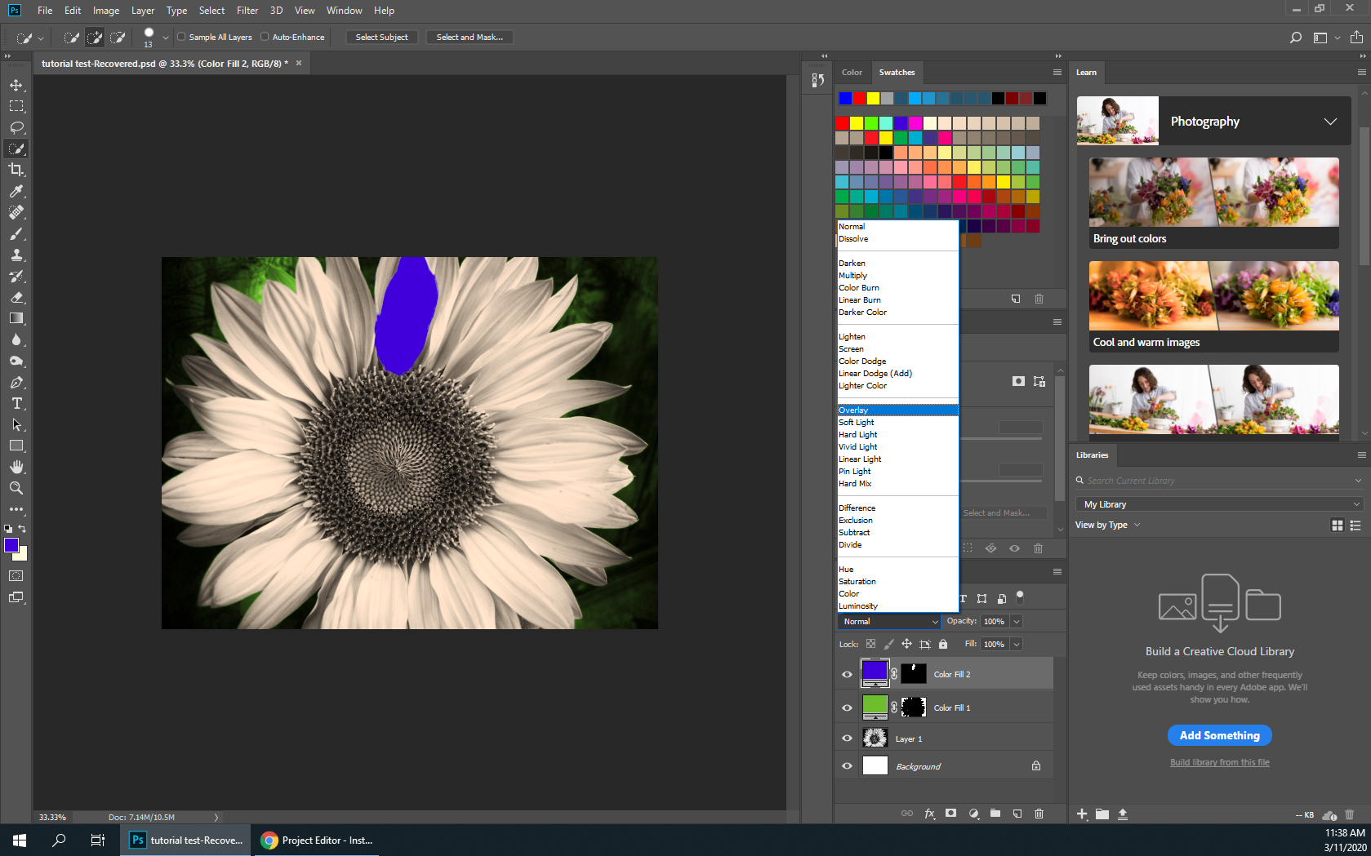Open the Search icon in options bar
The image size is (1371, 856).
point(1295,38)
